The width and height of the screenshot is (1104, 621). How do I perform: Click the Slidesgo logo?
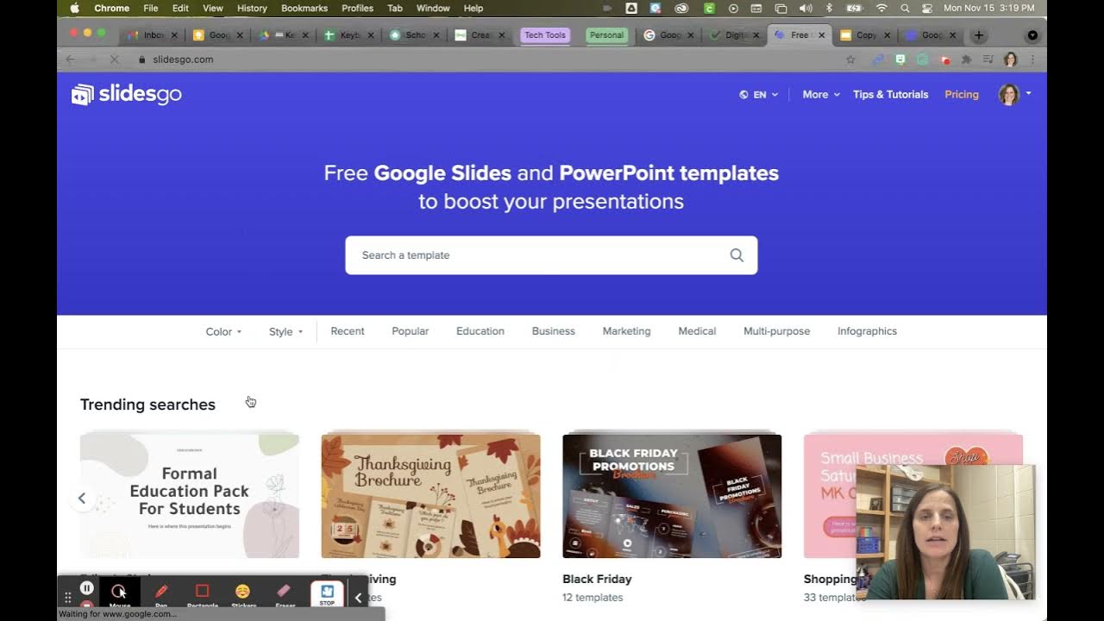pyautogui.click(x=127, y=94)
